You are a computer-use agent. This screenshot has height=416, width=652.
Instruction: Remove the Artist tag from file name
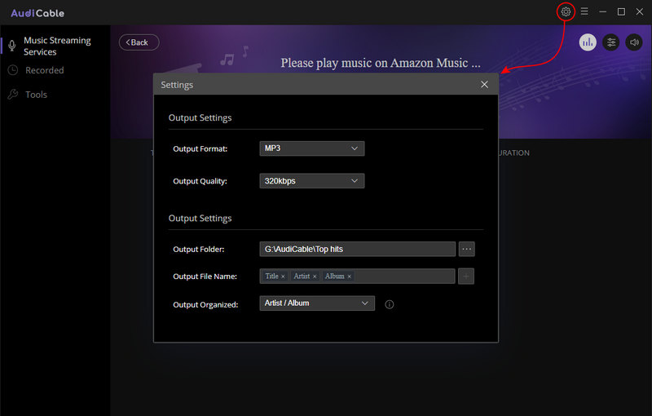(315, 277)
